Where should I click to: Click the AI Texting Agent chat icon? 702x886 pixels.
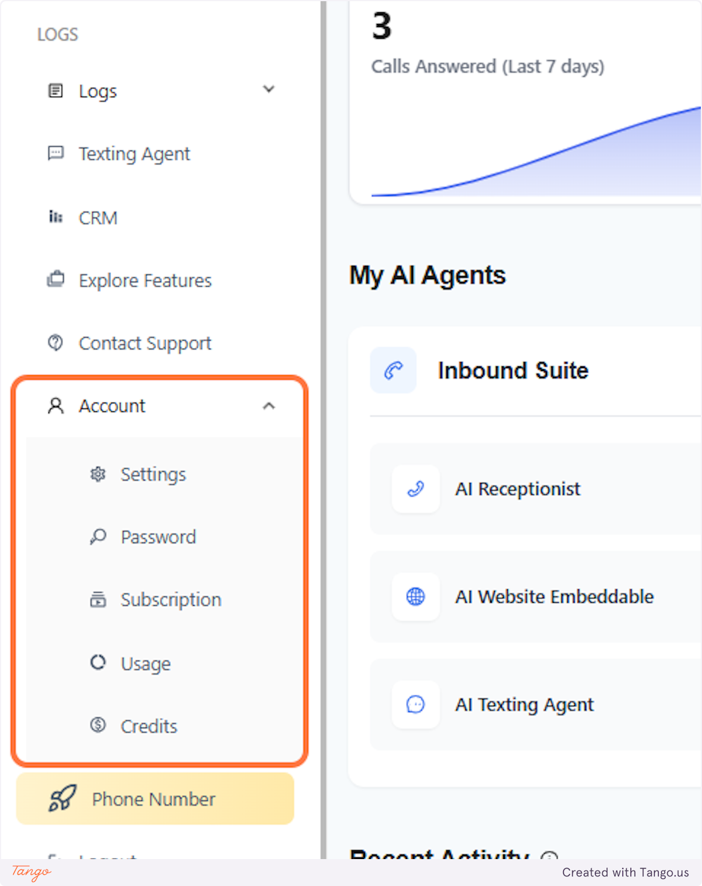tap(415, 705)
